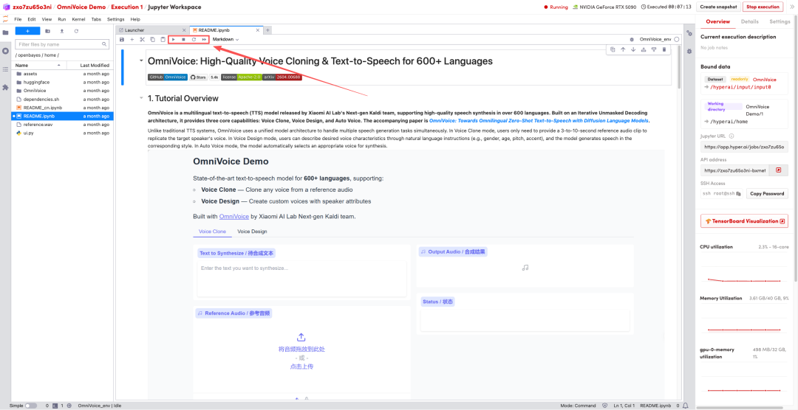The height and width of the screenshot is (410, 798).
Task: Switch to the Settings tab in the right panel
Action: [780, 22]
